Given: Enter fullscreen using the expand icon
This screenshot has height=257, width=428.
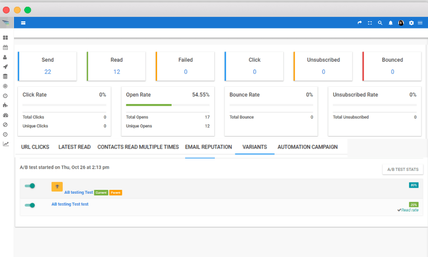Looking at the screenshot, I should tap(370, 23).
